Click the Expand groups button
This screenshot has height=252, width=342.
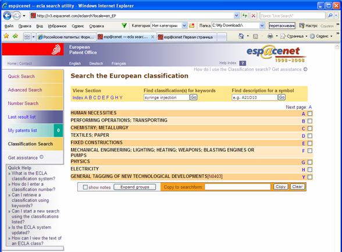pyautogui.click(x=135, y=187)
